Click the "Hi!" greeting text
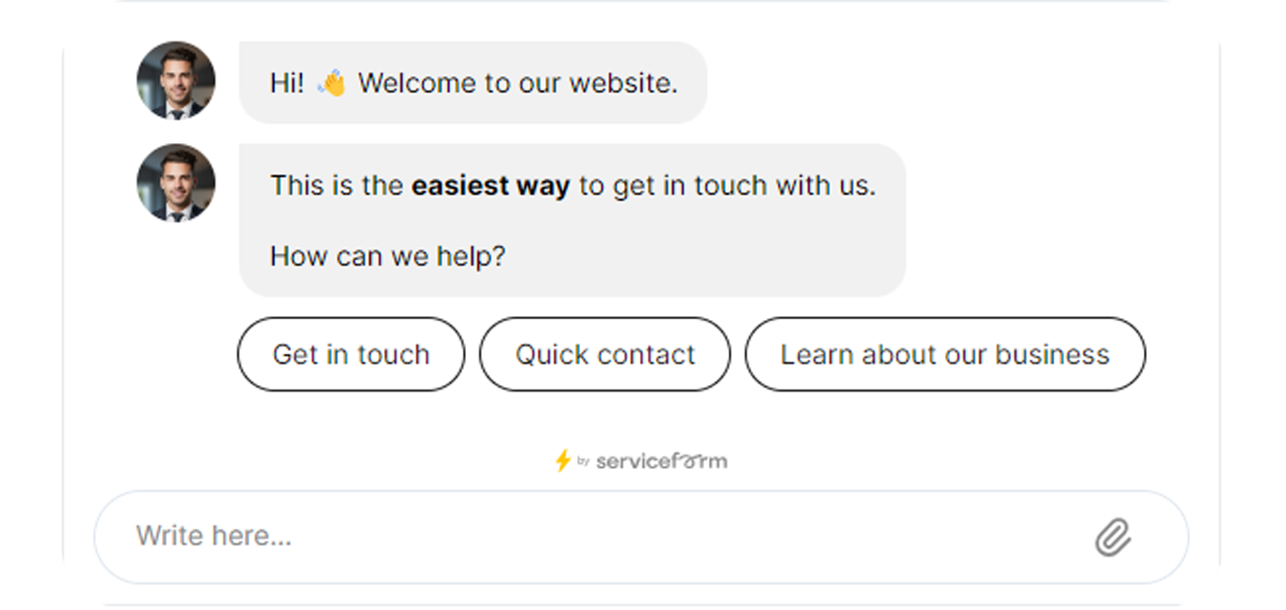Viewport: 1286px width, 610px height. [287, 83]
